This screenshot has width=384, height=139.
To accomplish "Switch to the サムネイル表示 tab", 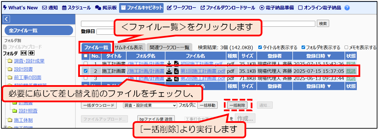I will point(128,47).
